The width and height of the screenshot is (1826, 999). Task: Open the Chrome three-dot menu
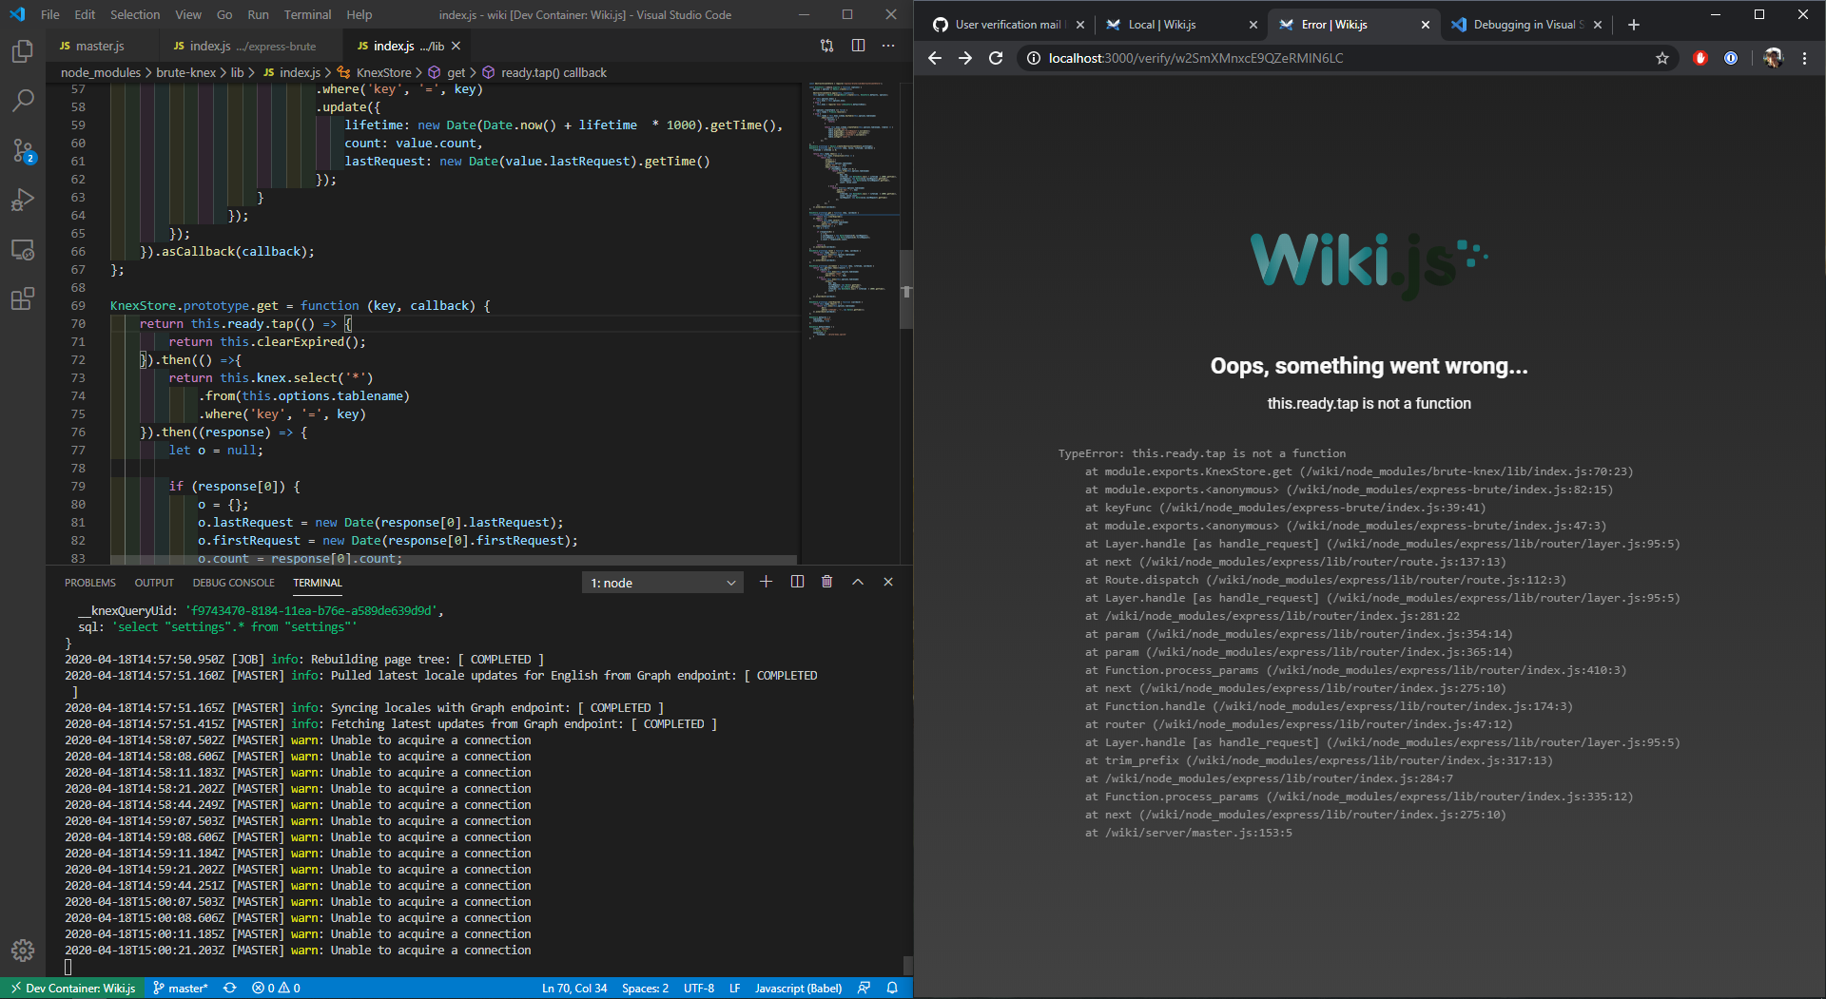coord(1804,58)
